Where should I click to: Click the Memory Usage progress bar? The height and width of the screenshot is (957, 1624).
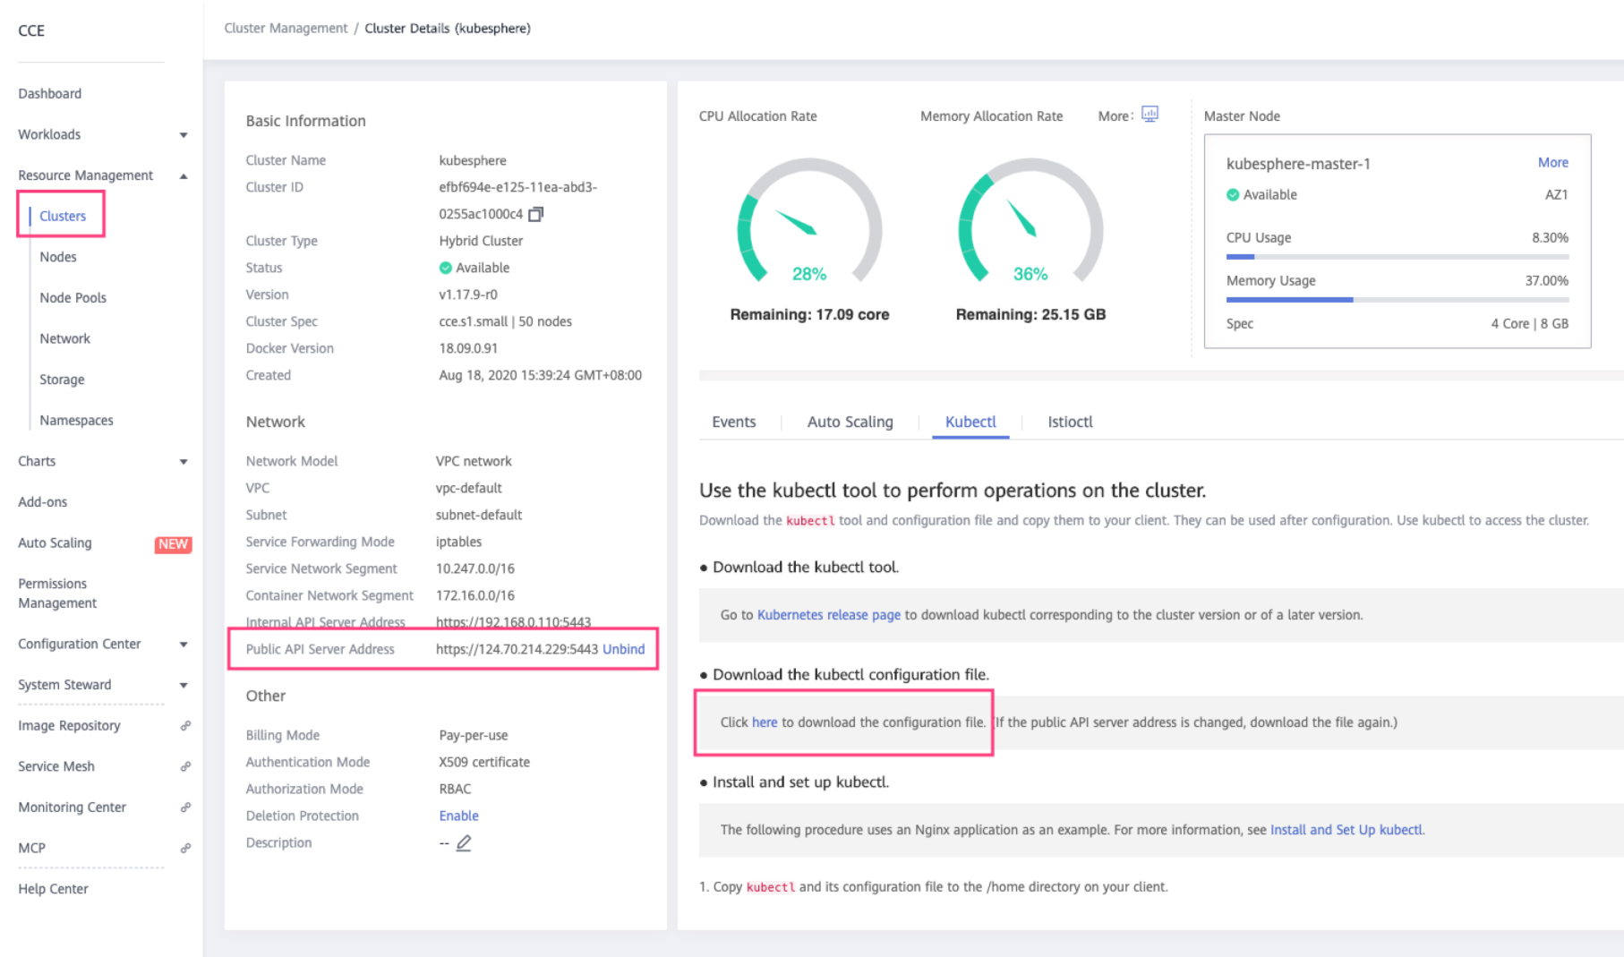1397,300
